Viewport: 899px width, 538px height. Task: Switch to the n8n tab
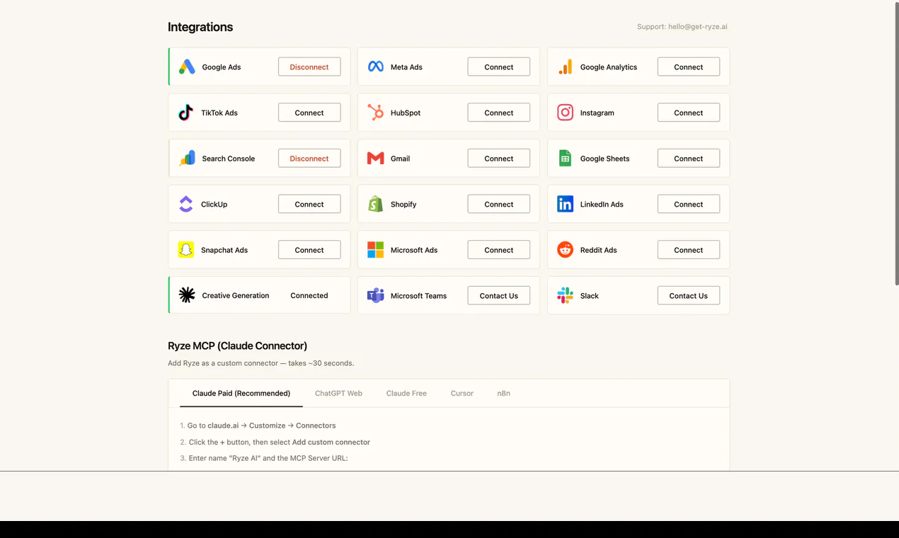click(503, 393)
